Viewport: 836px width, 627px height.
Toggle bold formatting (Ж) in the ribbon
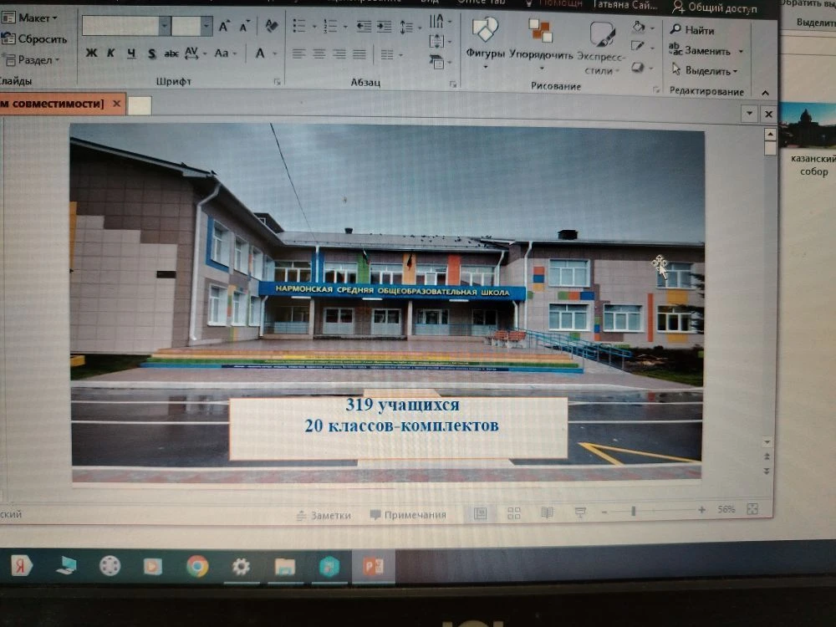coord(92,54)
